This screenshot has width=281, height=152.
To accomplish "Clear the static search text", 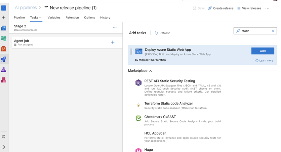I will (273, 31).
